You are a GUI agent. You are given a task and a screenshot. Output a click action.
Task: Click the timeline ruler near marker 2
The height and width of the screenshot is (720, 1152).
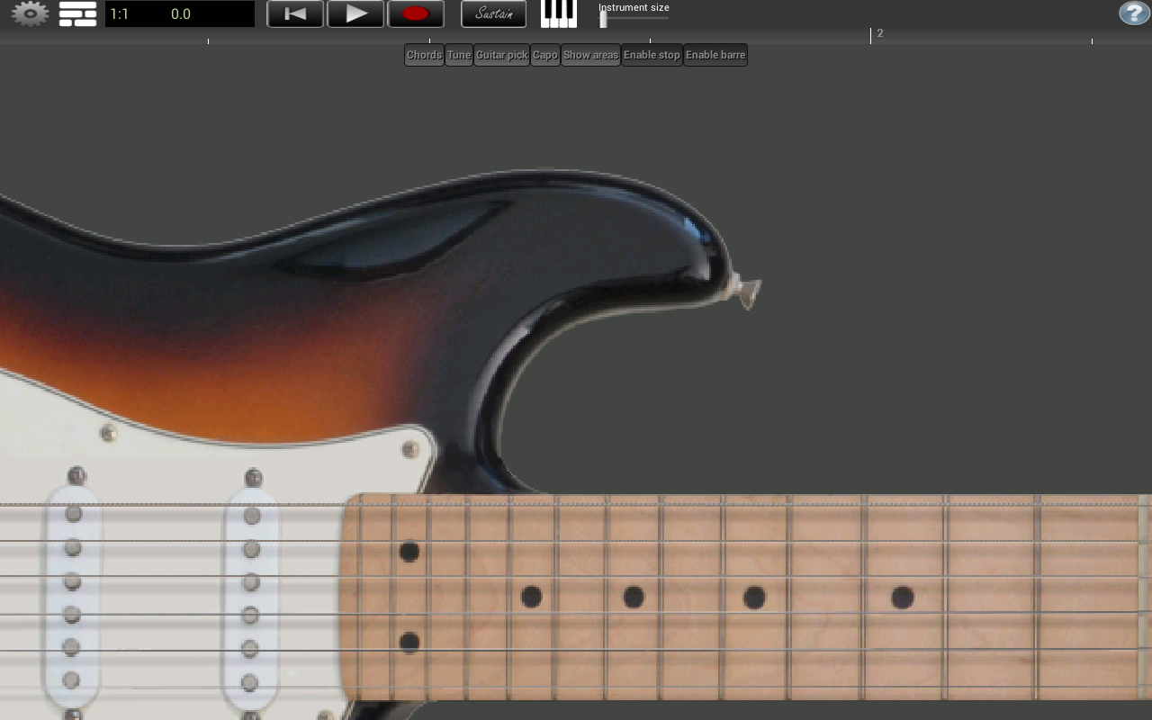pos(870,34)
